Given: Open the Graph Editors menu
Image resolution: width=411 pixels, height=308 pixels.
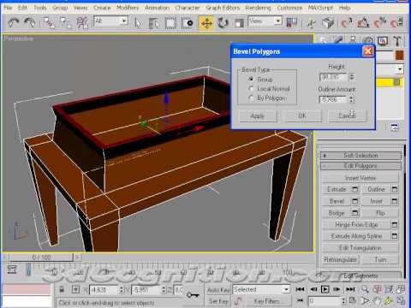Looking at the screenshot, I should click(223, 8).
